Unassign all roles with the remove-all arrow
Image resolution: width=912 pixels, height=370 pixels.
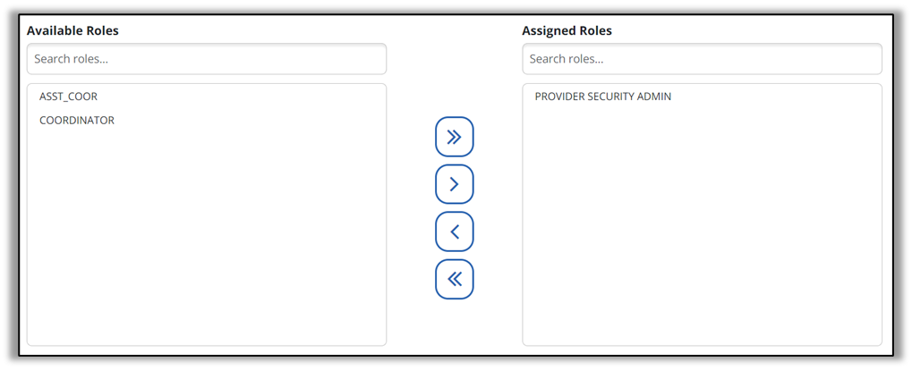click(x=454, y=279)
